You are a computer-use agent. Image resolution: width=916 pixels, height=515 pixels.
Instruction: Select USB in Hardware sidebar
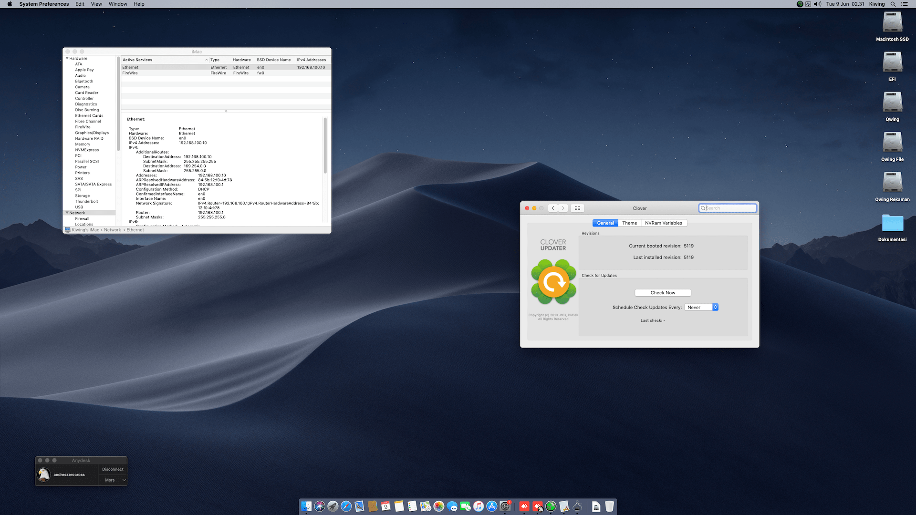pyautogui.click(x=79, y=207)
